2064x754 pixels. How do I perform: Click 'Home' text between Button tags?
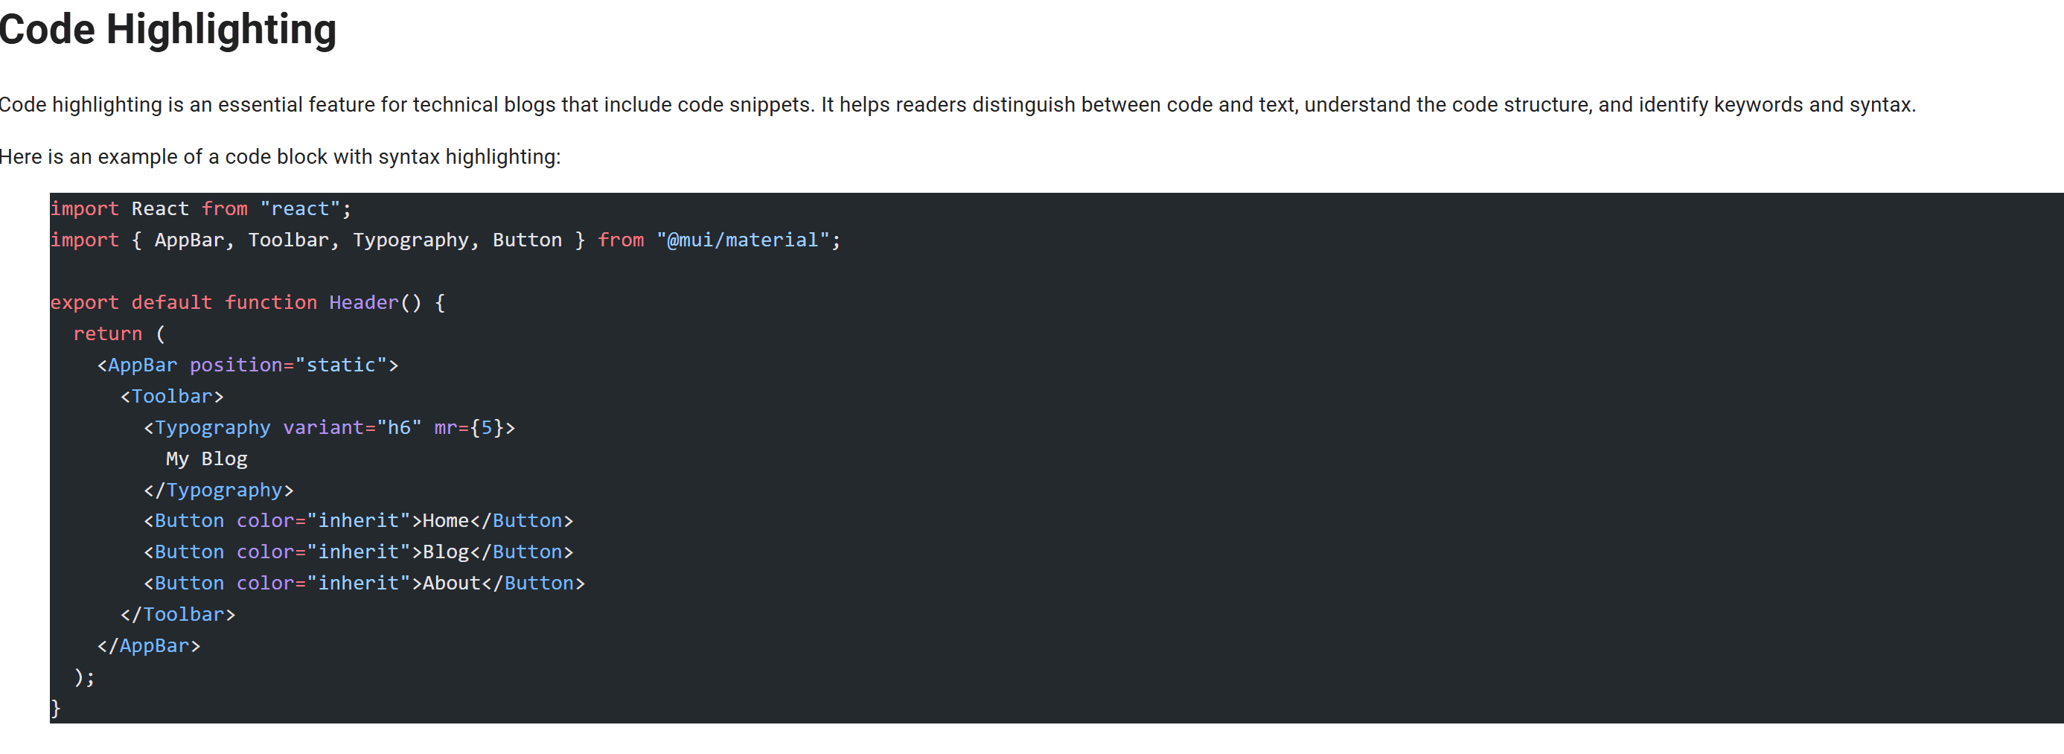[446, 521]
